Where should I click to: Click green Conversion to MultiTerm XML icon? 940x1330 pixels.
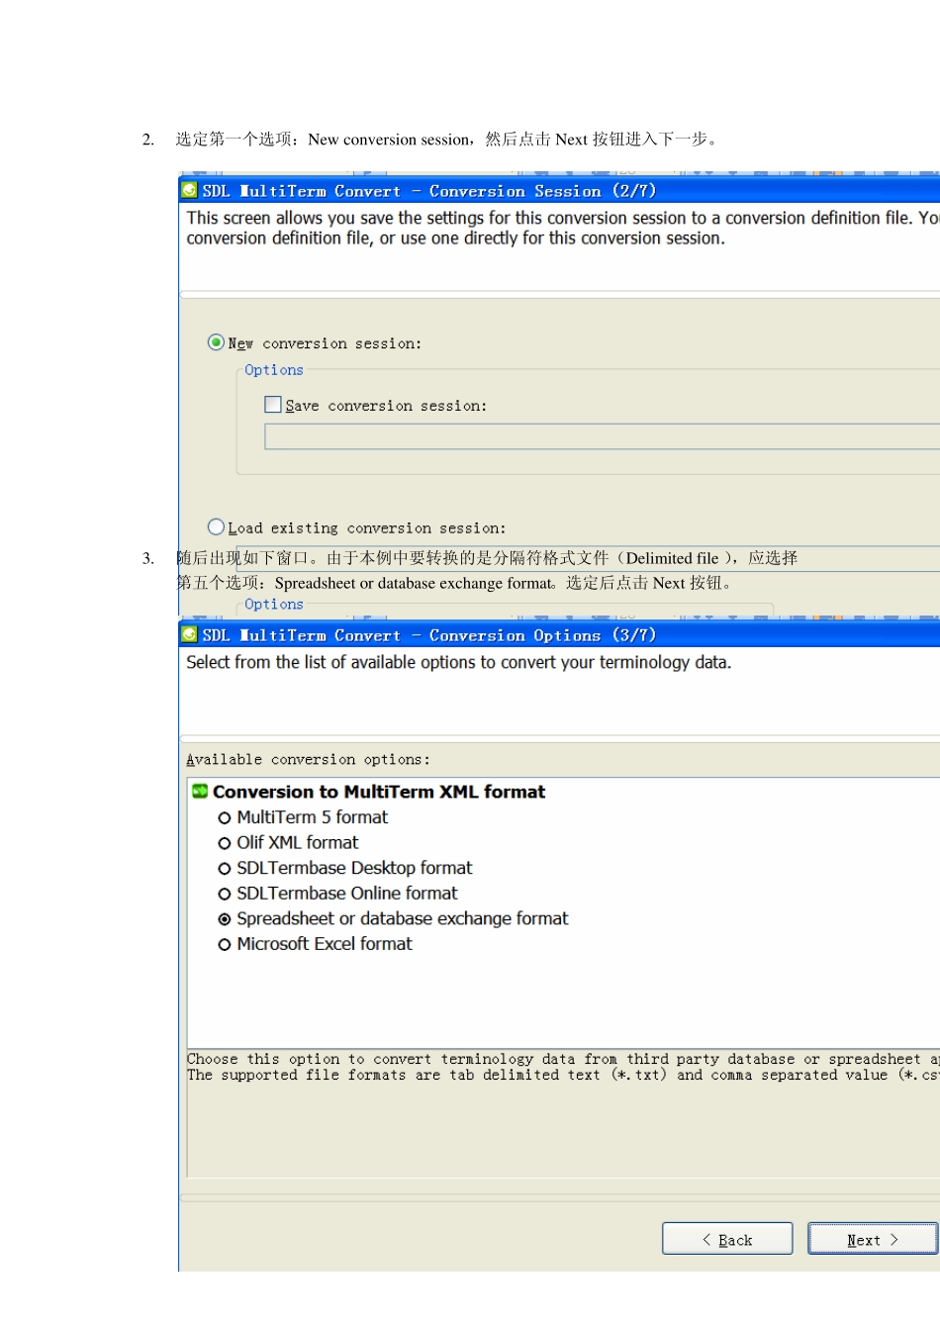pyautogui.click(x=200, y=791)
